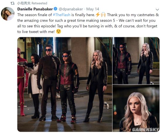This screenshot has width=161, height=133.
Task: Expand the tweet options chevron
Action: pos(157,10)
